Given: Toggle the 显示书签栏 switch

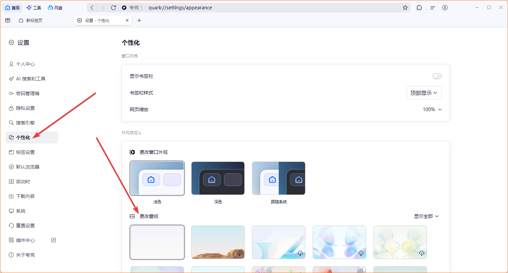Looking at the screenshot, I should pyautogui.click(x=437, y=76).
